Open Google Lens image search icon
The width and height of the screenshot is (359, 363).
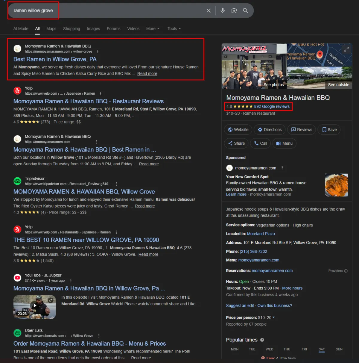[234, 11]
